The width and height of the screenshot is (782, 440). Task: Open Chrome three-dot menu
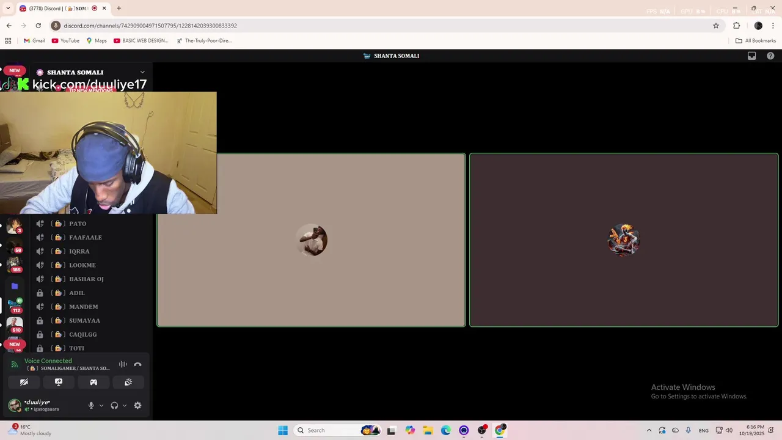tap(773, 26)
